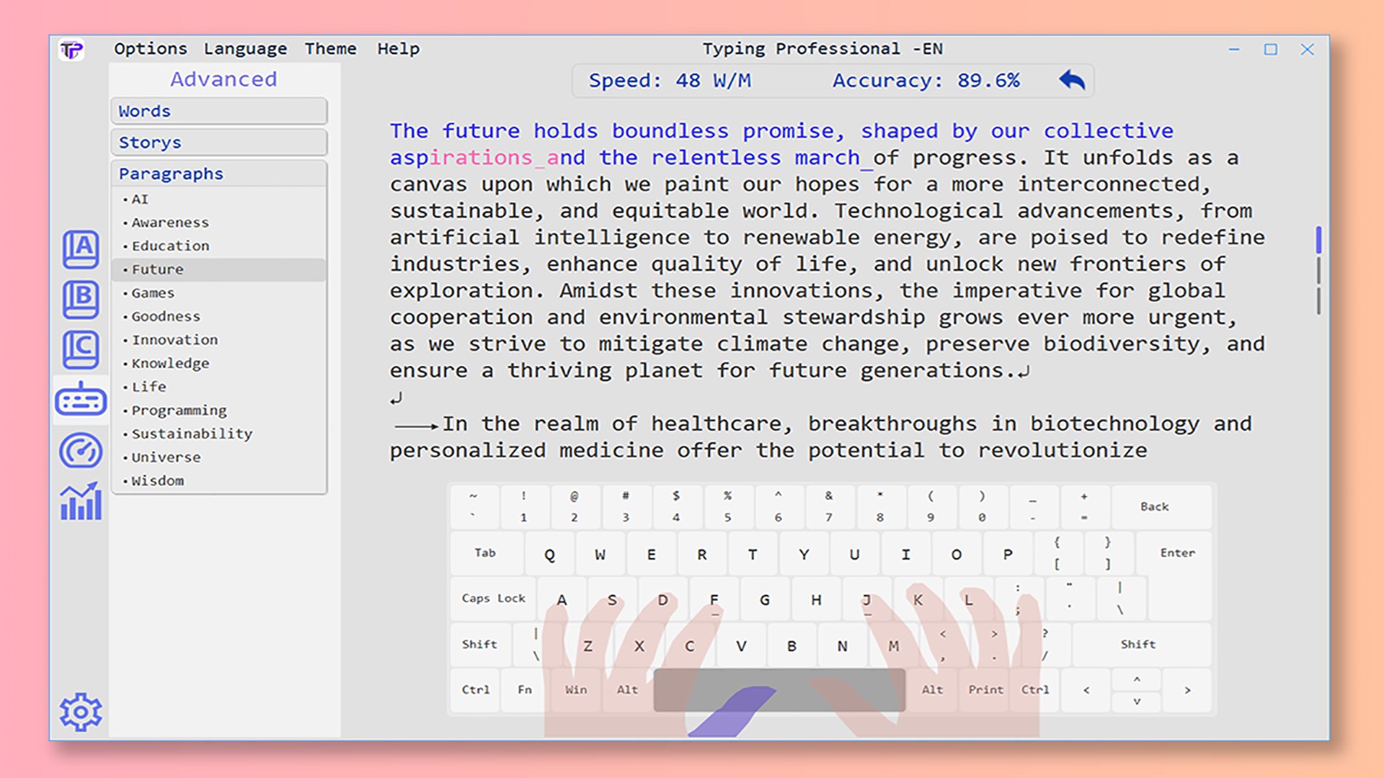Open the level C book icon
Viewport: 1384px width, 778px height.
pyautogui.click(x=81, y=349)
